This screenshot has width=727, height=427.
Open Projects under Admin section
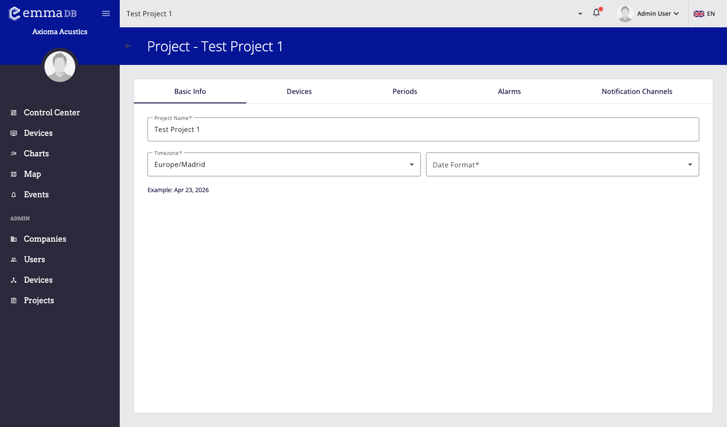39,300
